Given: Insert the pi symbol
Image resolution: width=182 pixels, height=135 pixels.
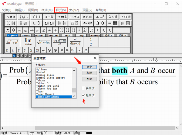Looking at the screenshot, I should pos(8,31).
